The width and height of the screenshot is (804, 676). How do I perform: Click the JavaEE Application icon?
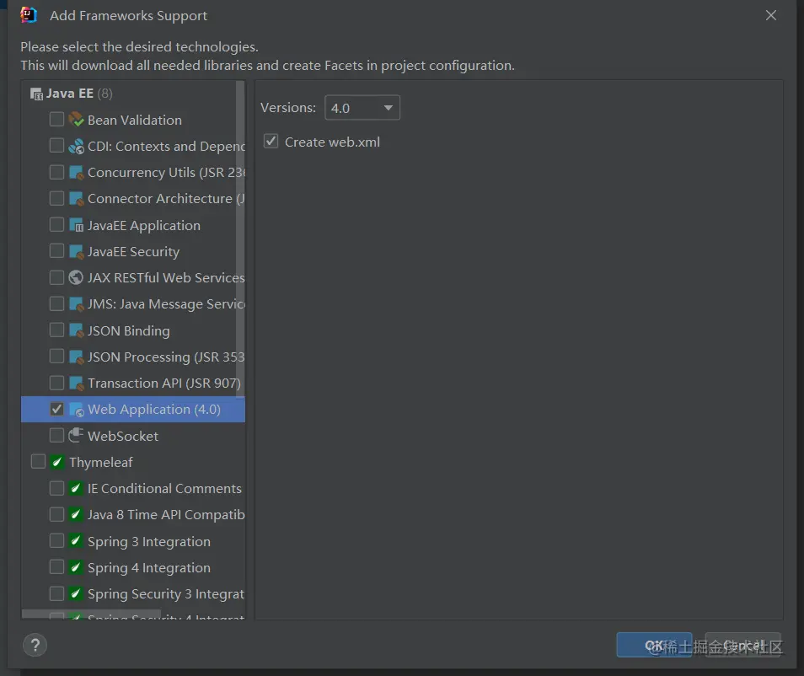76,225
